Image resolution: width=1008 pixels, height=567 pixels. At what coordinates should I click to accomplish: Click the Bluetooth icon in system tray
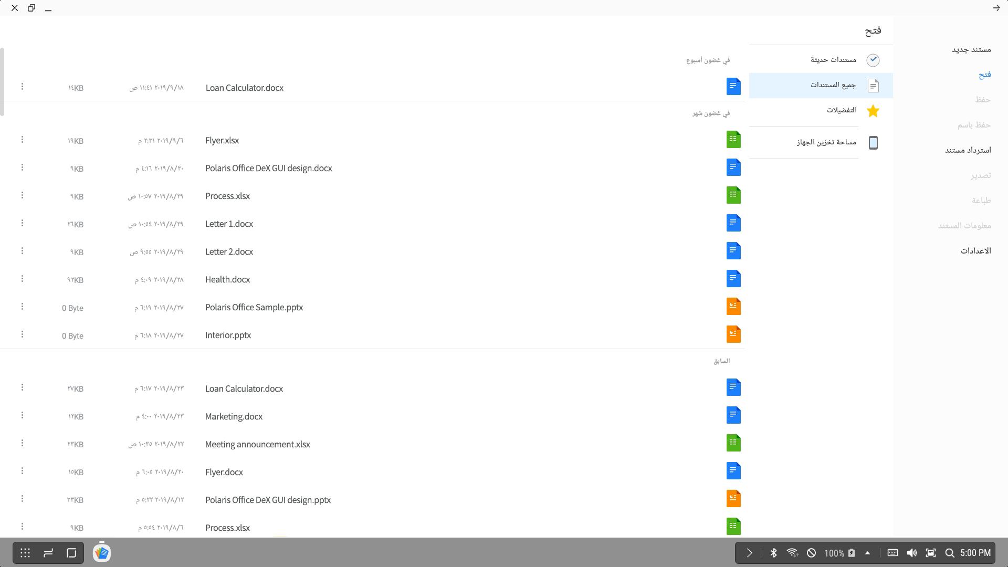(773, 553)
